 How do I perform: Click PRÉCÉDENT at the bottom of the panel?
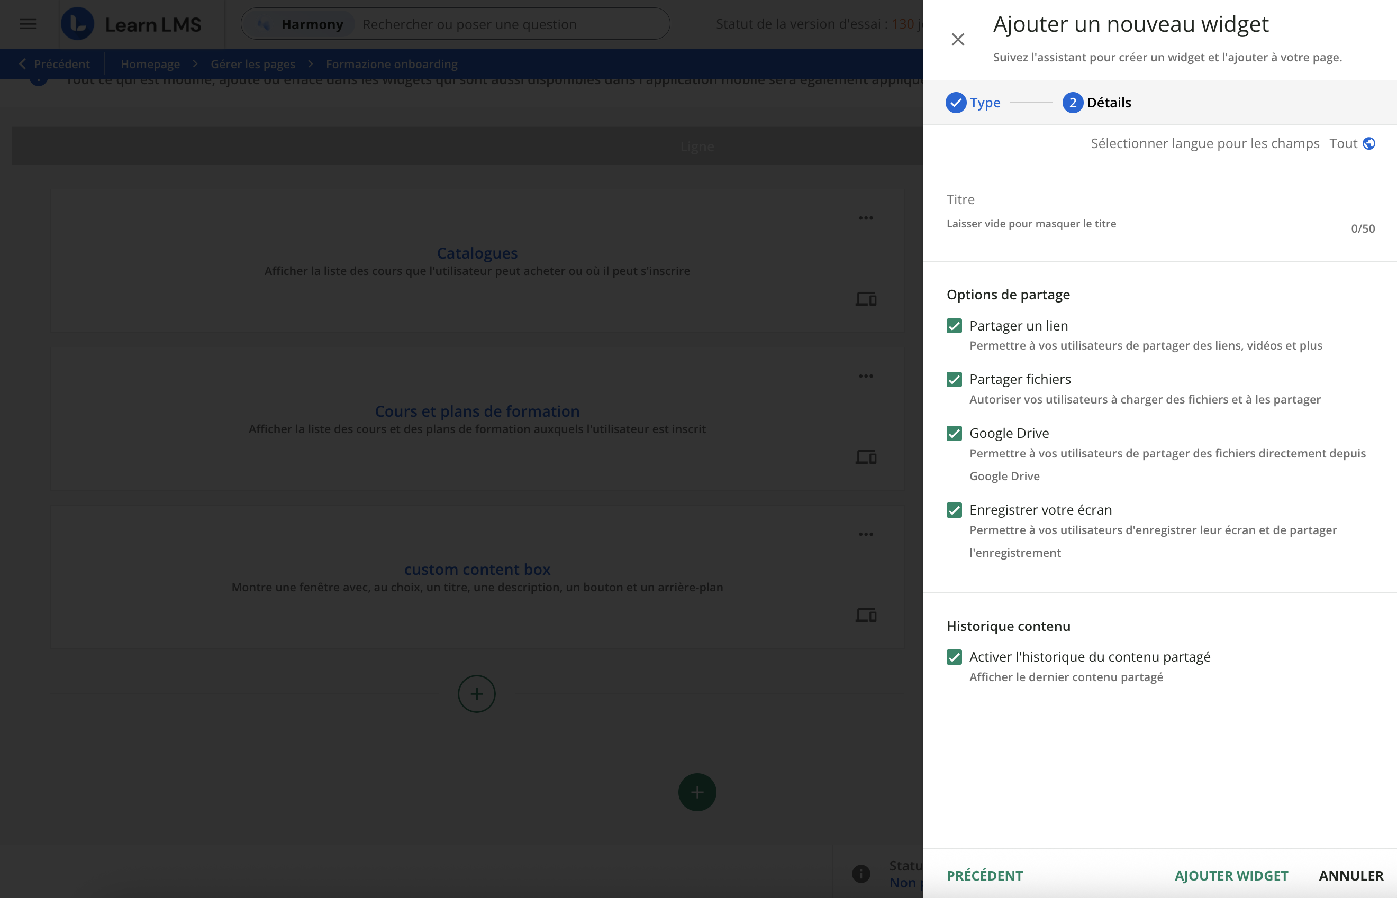tap(984, 875)
